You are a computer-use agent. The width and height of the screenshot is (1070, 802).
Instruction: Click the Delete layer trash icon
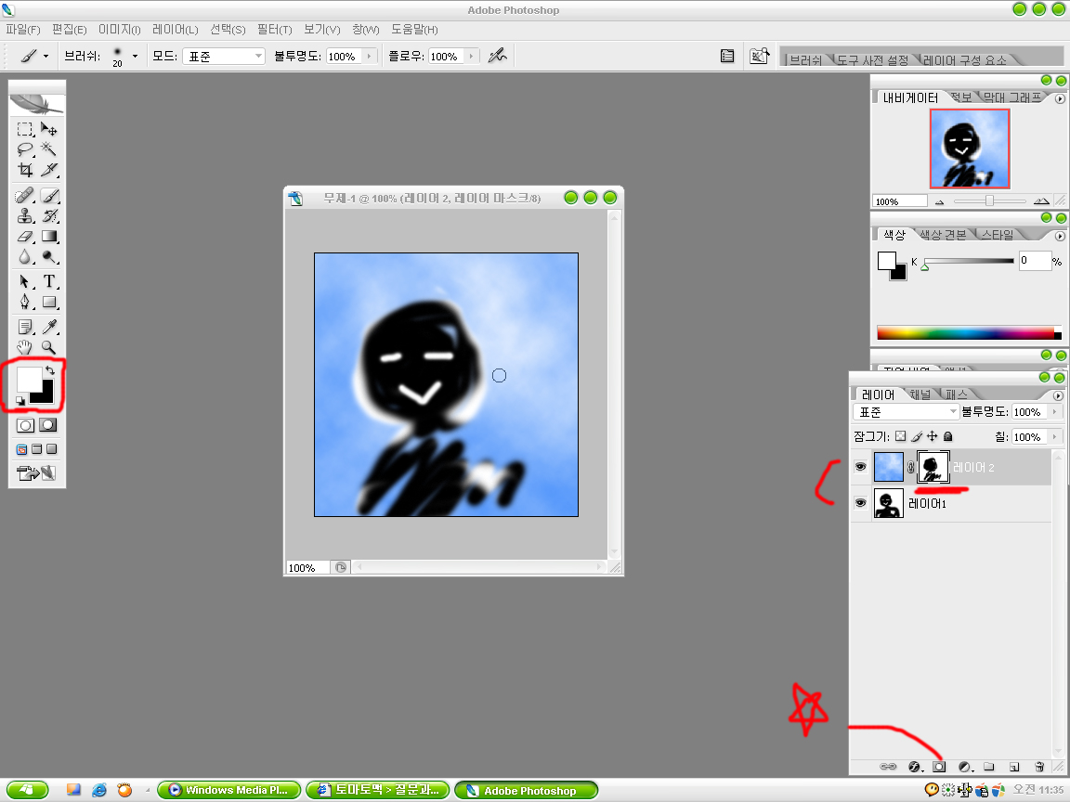click(1039, 767)
